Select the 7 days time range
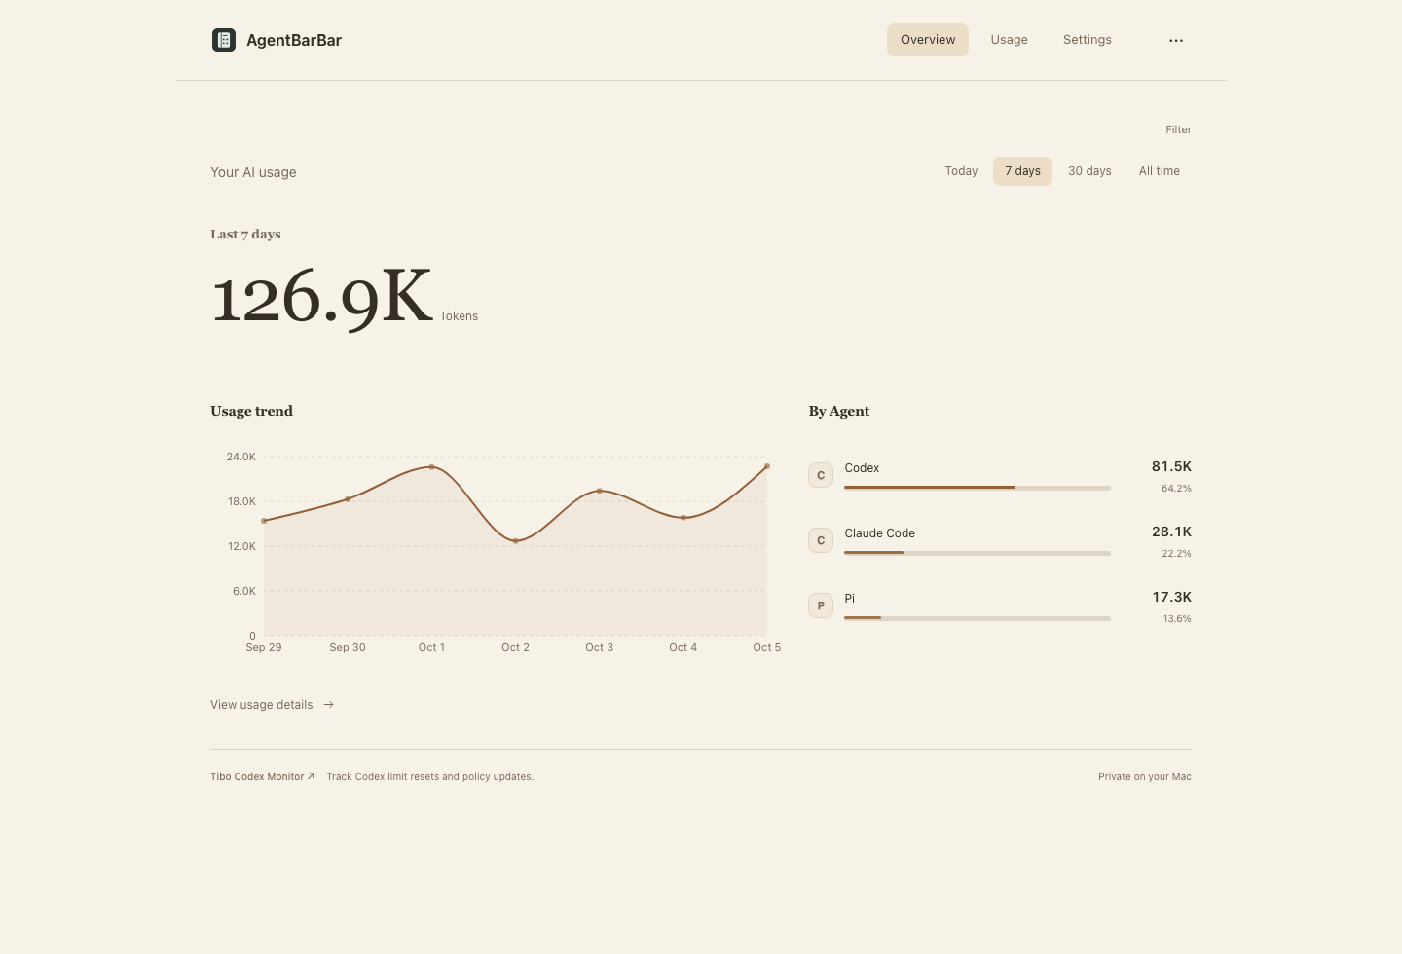The height and width of the screenshot is (954, 1402). tap(1022, 171)
